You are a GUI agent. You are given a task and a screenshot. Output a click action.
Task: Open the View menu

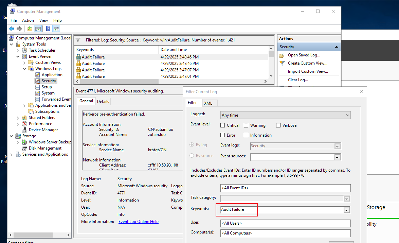43,20
